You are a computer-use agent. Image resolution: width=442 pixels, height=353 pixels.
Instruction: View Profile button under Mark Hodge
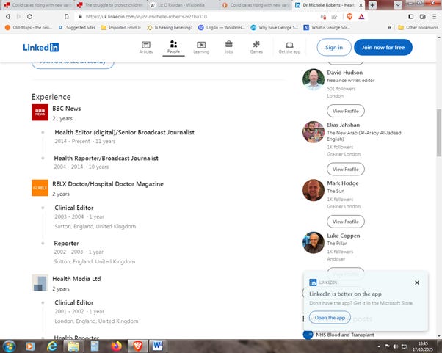pyautogui.click(x=346, y=222)
